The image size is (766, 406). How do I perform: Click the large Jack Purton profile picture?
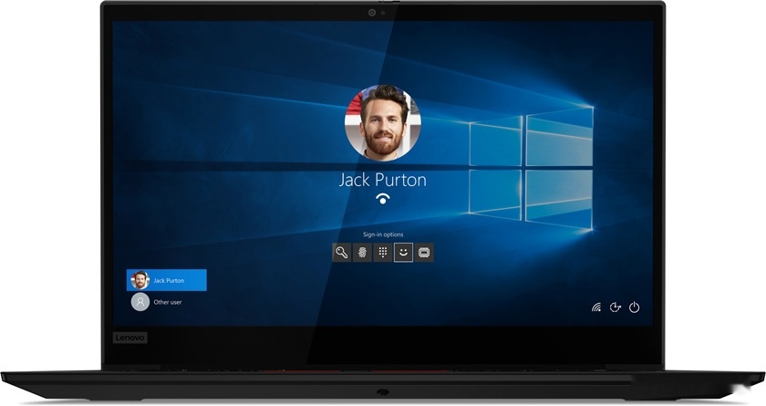(x=382, y=122)
